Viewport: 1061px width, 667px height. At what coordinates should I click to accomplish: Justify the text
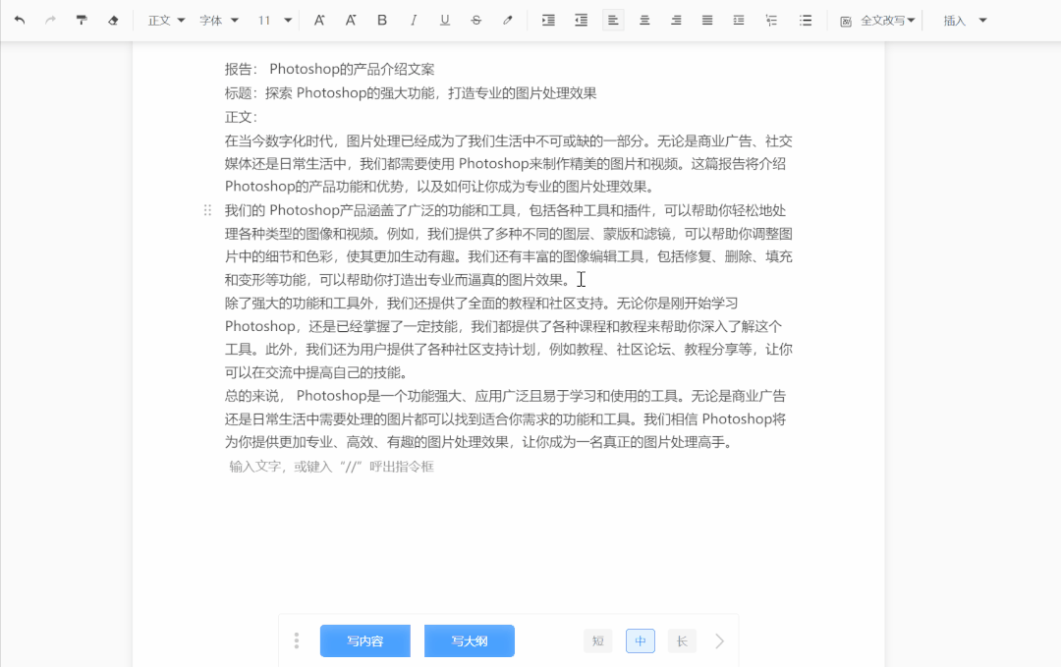pos(707,21)
